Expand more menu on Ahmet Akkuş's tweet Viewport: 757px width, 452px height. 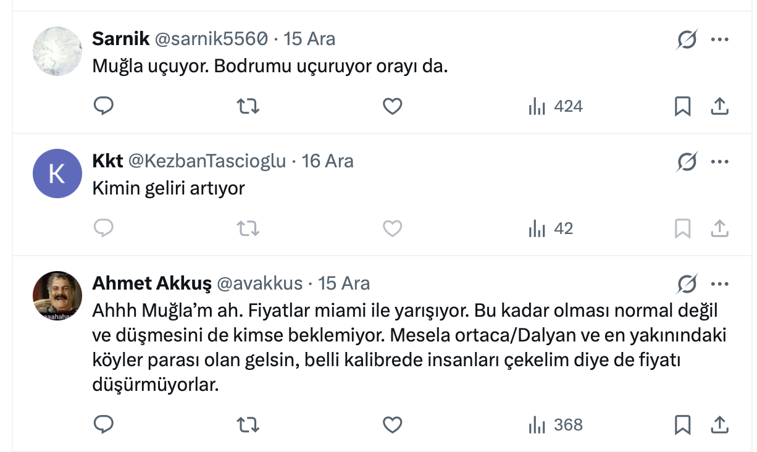(x=720, y=285)
